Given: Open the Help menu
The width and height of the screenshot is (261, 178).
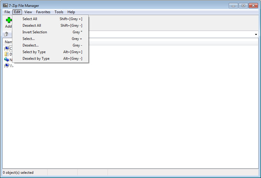Looking at the screenshot, I should (71, 12).
